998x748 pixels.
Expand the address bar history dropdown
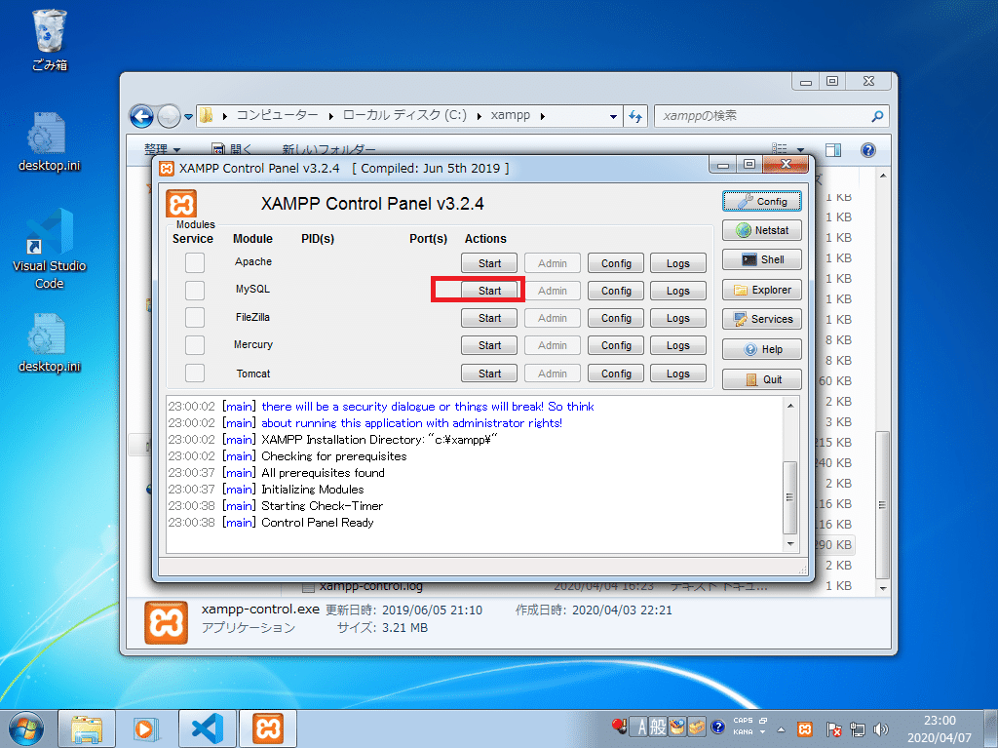pyautogui.click(x=613, y=117)
